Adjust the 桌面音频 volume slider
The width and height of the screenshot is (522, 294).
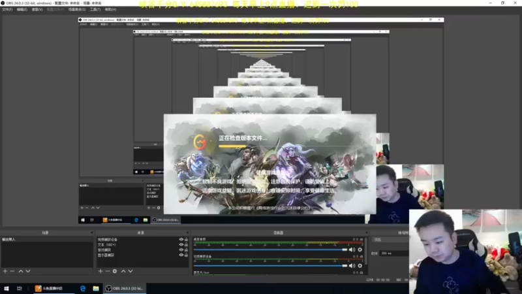point(270,250)
